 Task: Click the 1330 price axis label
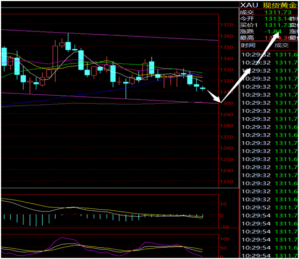point(227,70)
